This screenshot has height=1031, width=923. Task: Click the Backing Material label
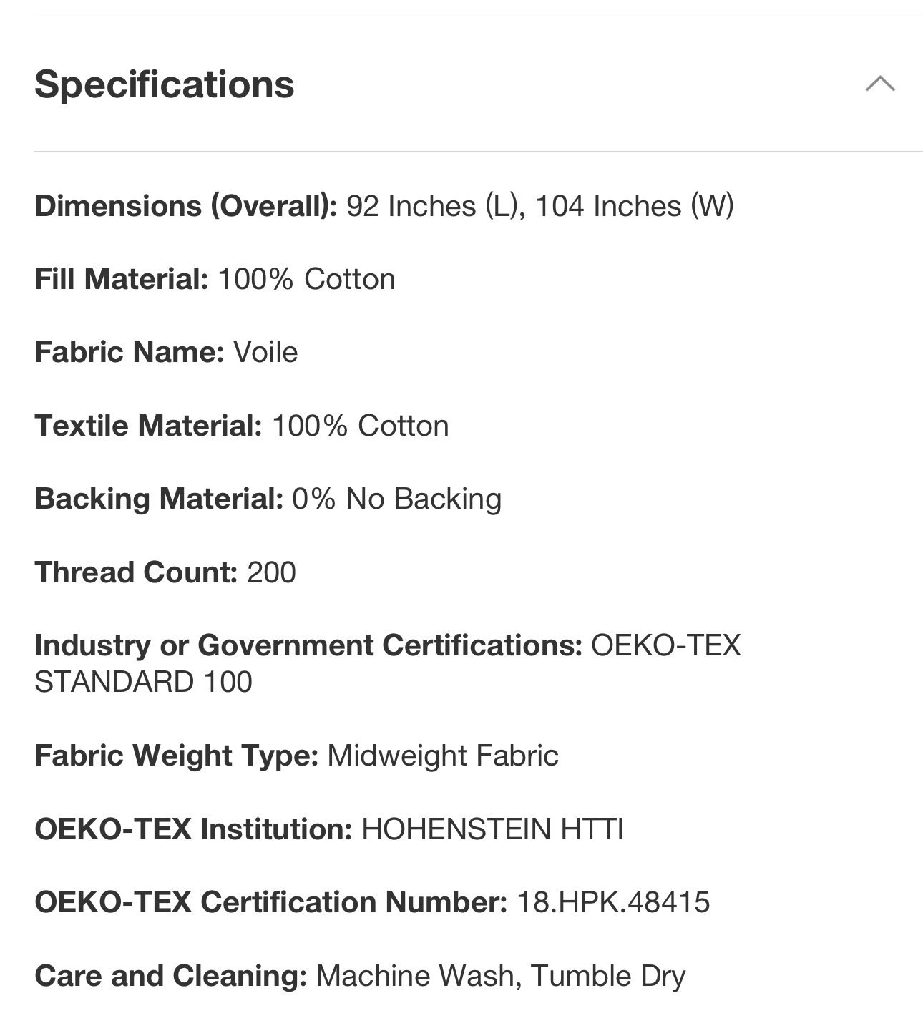(160, 499)
